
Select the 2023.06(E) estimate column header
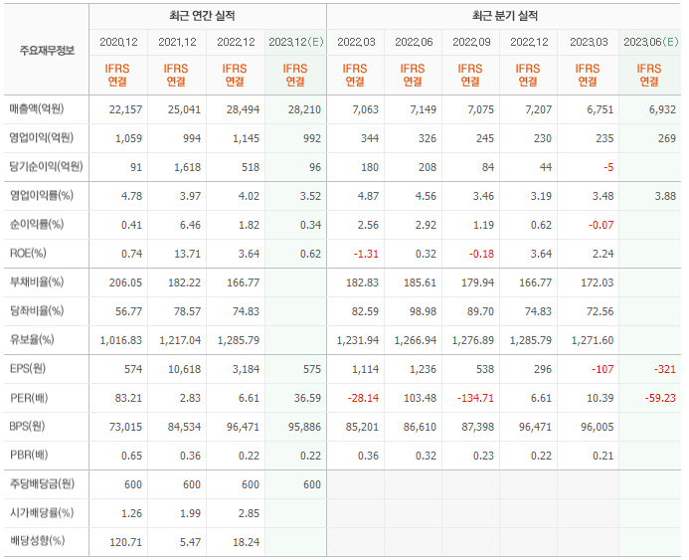(x=651, y=42)
